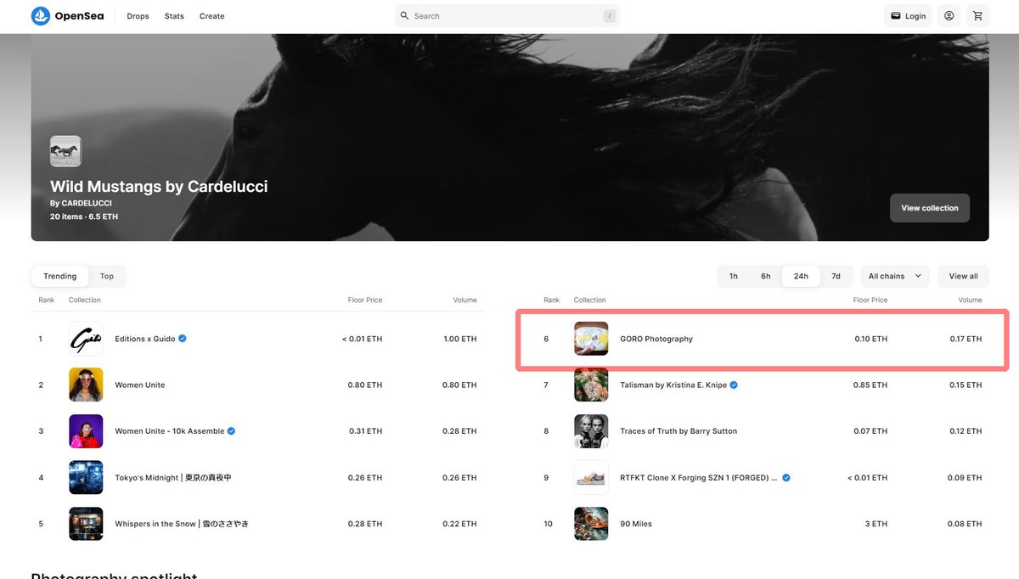Click the Wild Mustangs collection avatar
The height and width of the screenshot is (579, 1019).
click(65, 151)
